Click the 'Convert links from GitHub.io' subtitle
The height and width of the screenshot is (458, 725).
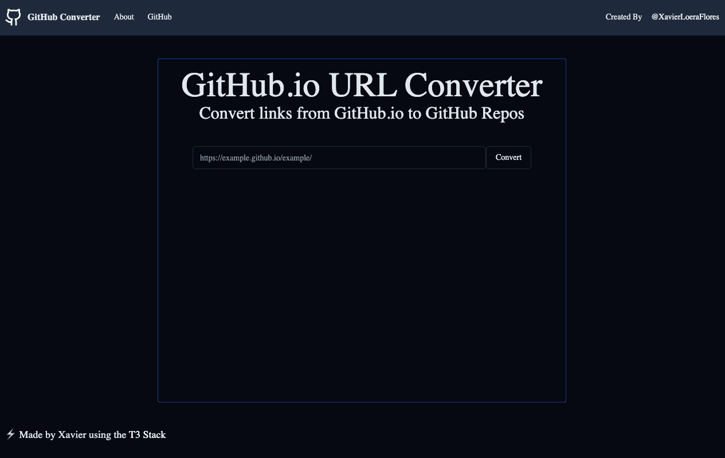(362, 113)
